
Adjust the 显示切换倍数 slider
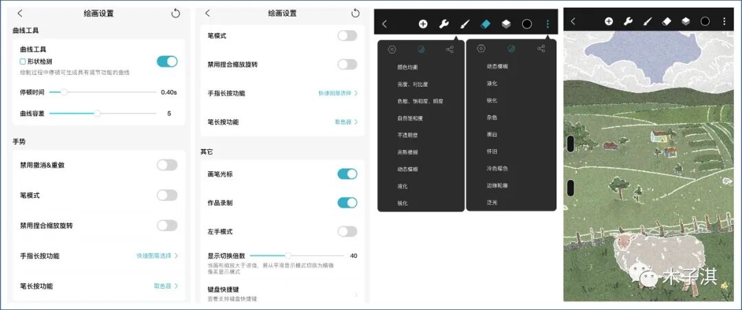tap(297, 256)
